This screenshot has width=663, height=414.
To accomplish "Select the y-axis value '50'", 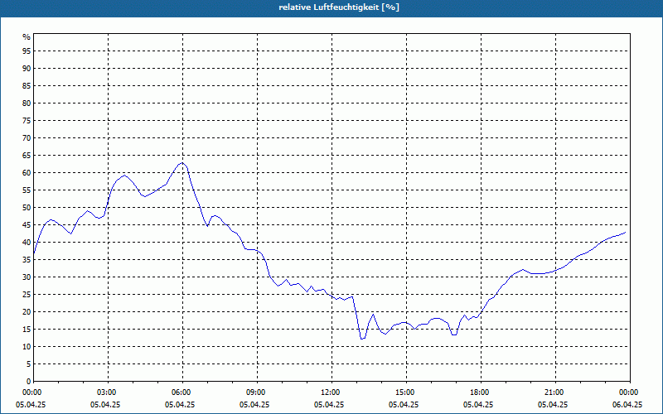I will tap(27, 208).
